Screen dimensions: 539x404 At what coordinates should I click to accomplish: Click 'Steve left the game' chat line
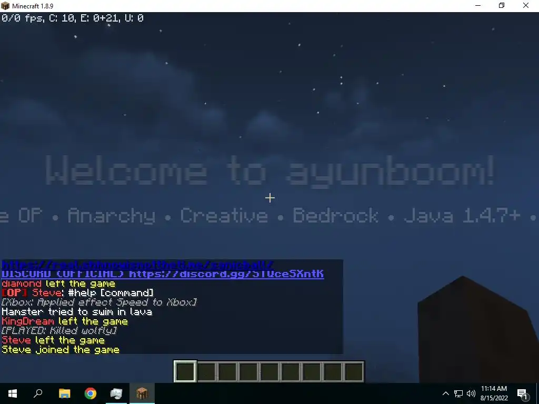tap(53, 340)
